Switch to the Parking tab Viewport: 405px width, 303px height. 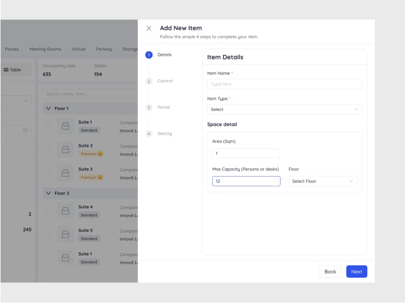104,49
